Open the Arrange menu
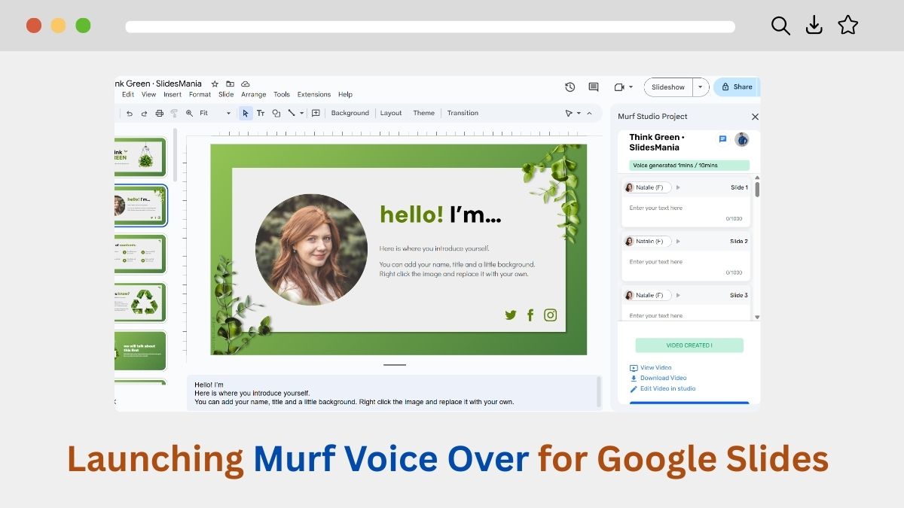 (x=254, y=95)
